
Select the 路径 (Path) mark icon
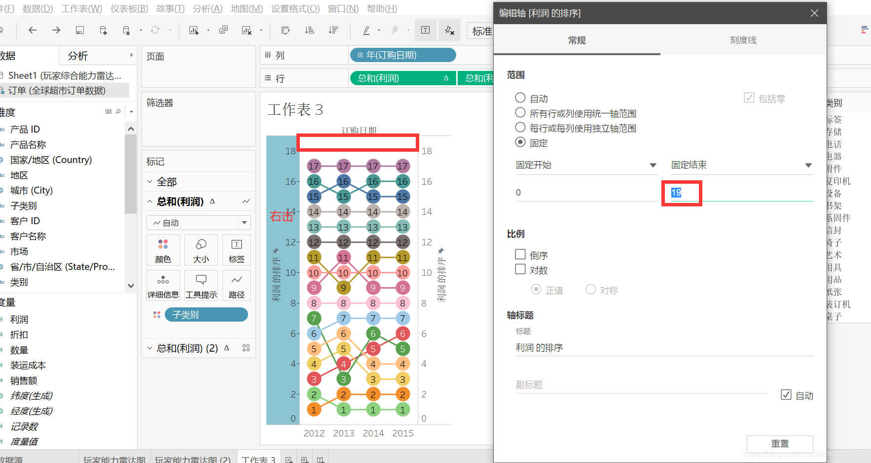point(236,285)
